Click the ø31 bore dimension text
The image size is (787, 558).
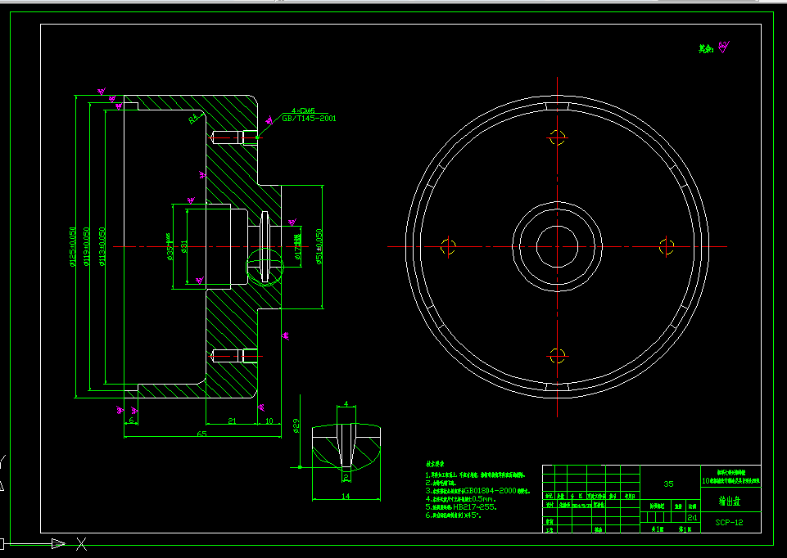184,246
